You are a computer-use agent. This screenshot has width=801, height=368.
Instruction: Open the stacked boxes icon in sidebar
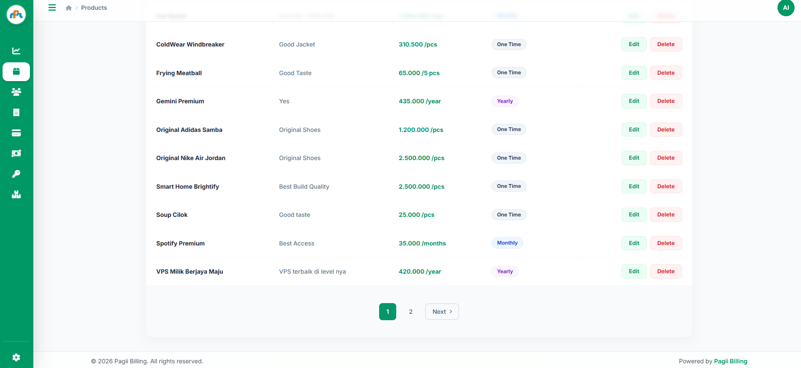pos(16,194)
